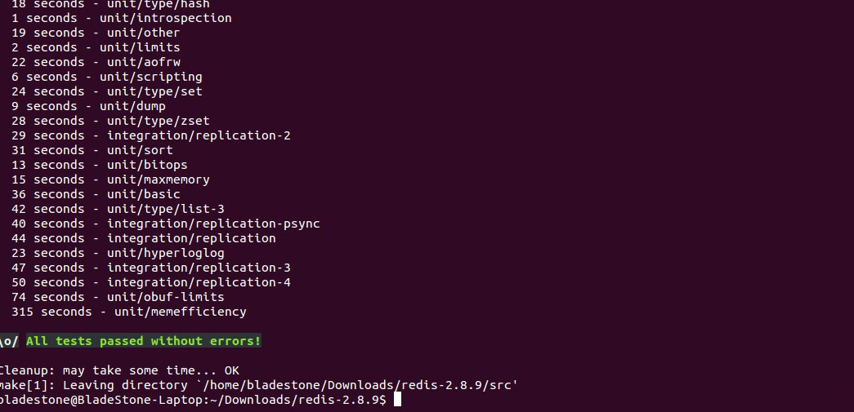This screenshot has height=412, width=854.
Task: Click the 'unit/type/list-3' test line
Action: tap(118, 209)
